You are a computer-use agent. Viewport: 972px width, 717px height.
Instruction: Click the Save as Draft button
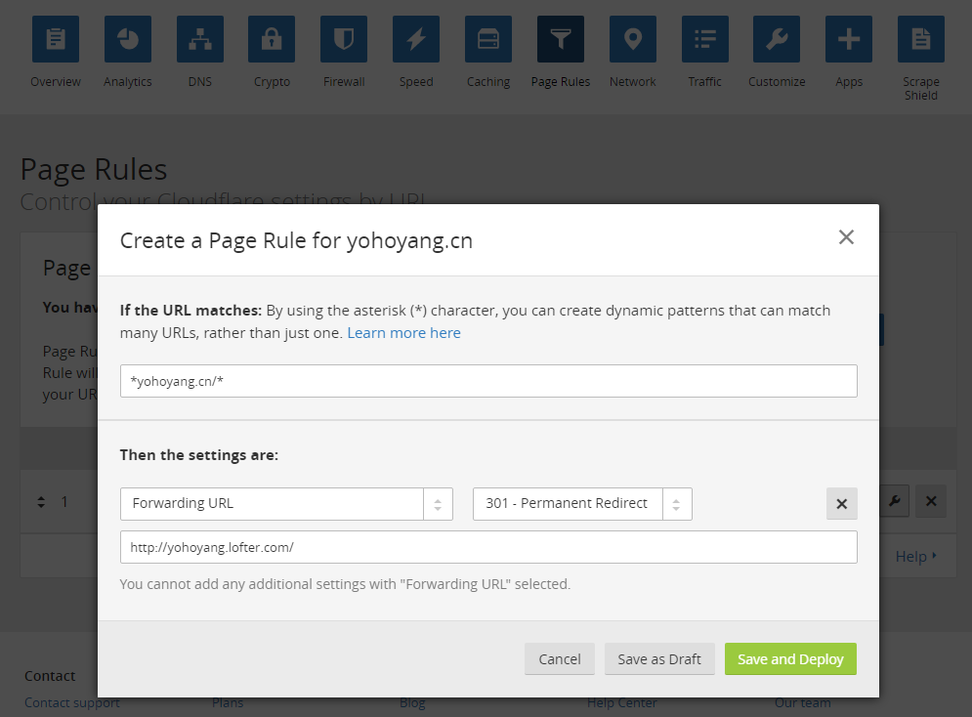tap(659, 659)
